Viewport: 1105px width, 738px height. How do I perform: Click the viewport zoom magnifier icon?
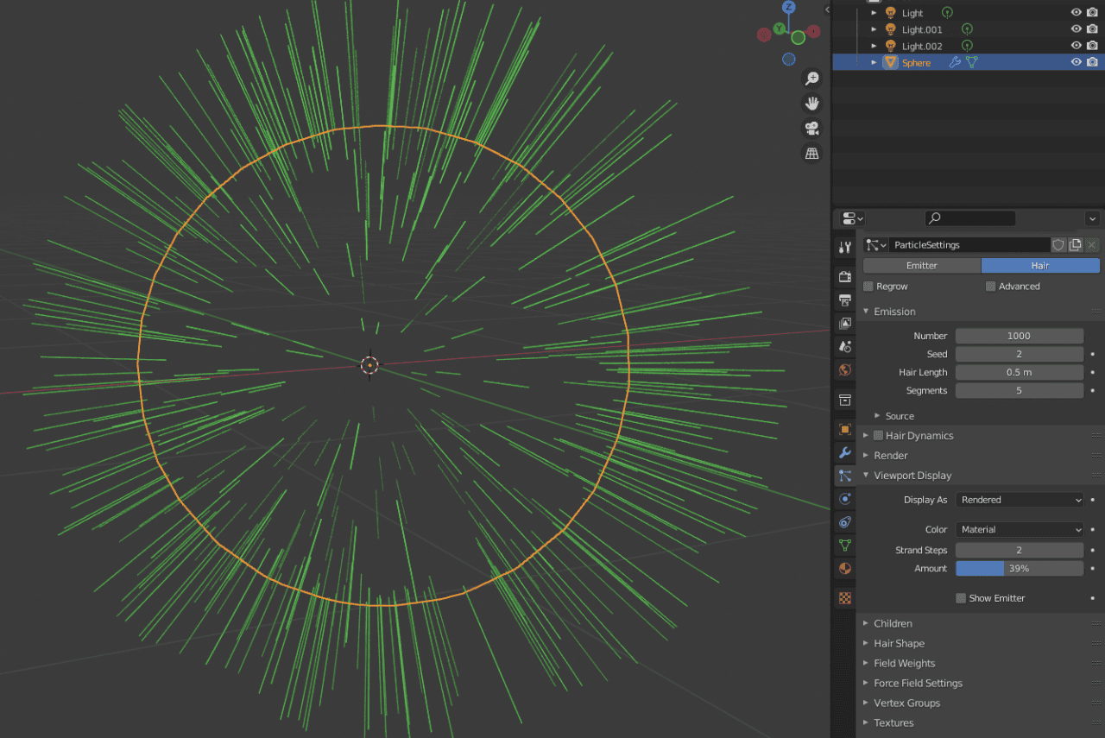coord(811,78)
